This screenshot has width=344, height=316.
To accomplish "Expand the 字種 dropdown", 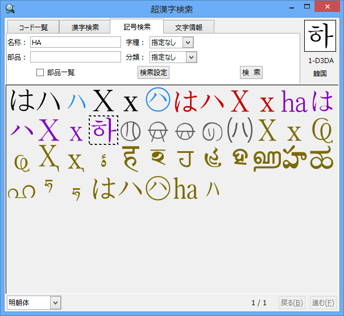I will tap(188, 42).
